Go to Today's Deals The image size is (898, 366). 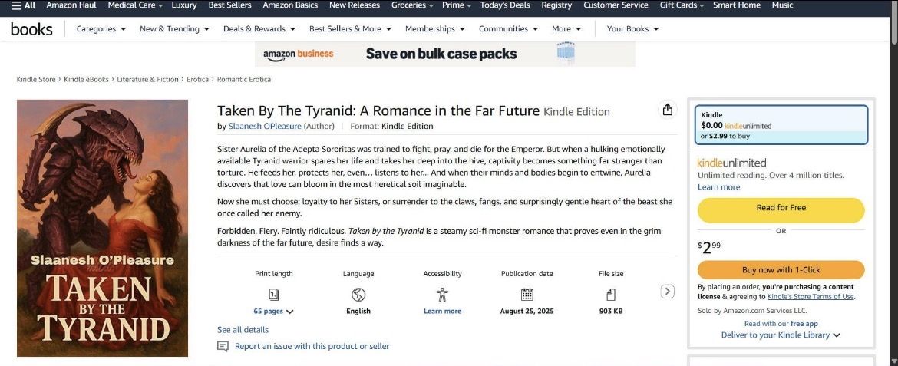point(505,5)
